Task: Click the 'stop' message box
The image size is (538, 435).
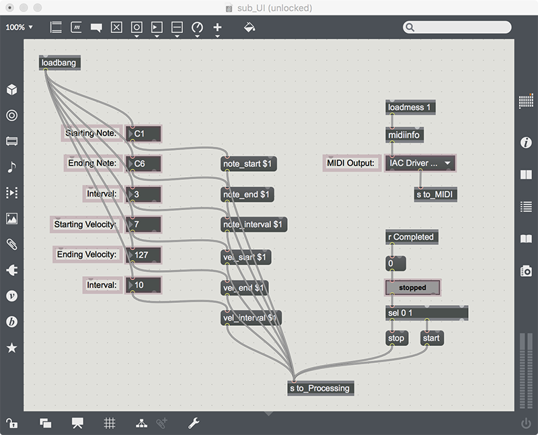Action: coord(397,338)
